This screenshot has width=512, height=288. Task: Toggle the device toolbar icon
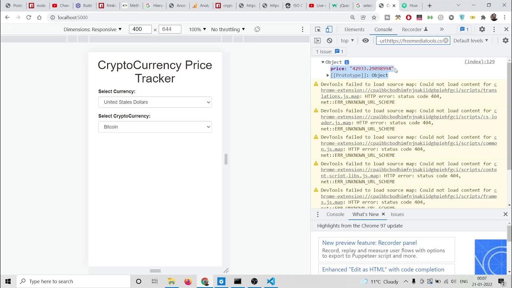[329, 29]
